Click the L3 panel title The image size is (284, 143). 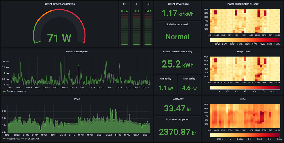148,4
